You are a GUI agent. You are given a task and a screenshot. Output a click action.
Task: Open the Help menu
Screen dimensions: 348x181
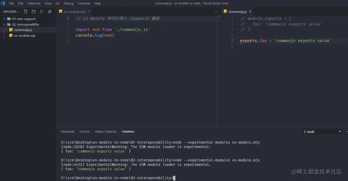(97, 3)
